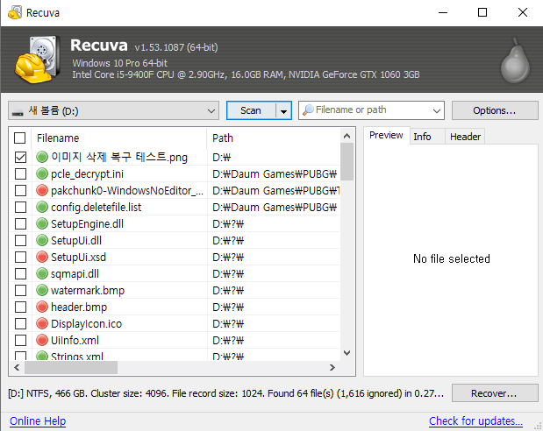Screen dimensions: 543x431
Task: Select the sqmapi.dll file name
Action: tap(75, 273)
